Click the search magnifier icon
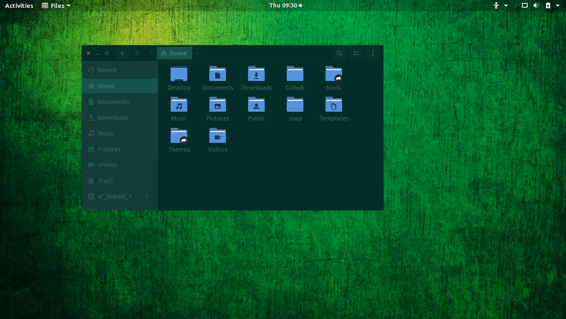Screen dimensions: 566x319 pos(340,53)
